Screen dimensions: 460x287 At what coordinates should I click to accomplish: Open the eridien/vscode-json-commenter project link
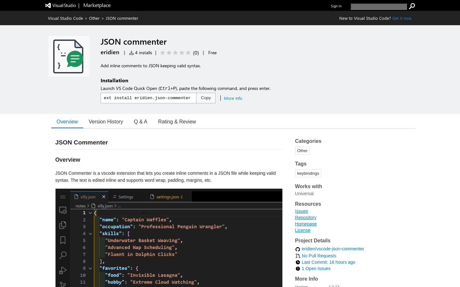click(333, 249)
